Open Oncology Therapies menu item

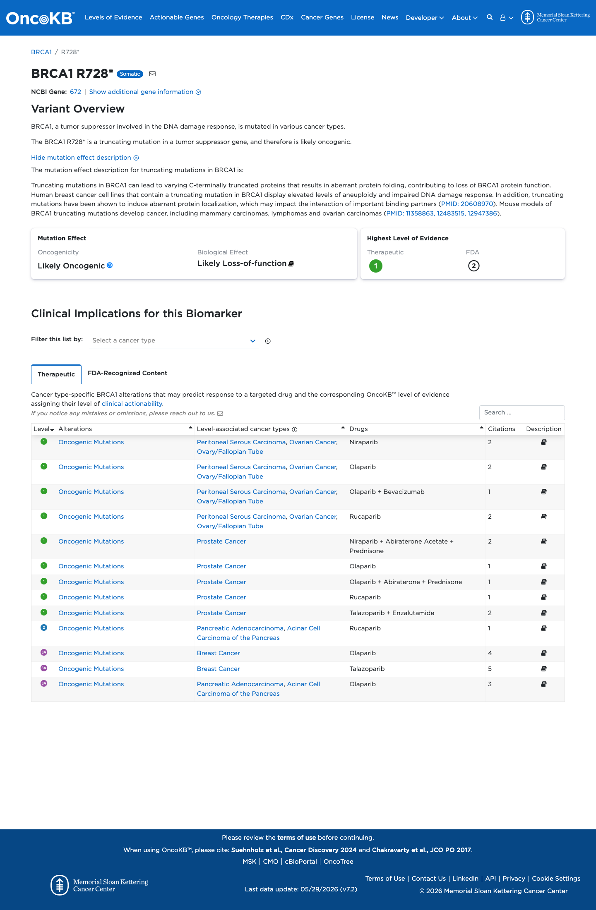[x=242, y=17]
